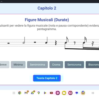Open the Gallery flower app icon
The height and width of the screenshot is (96, 99).
58,93
